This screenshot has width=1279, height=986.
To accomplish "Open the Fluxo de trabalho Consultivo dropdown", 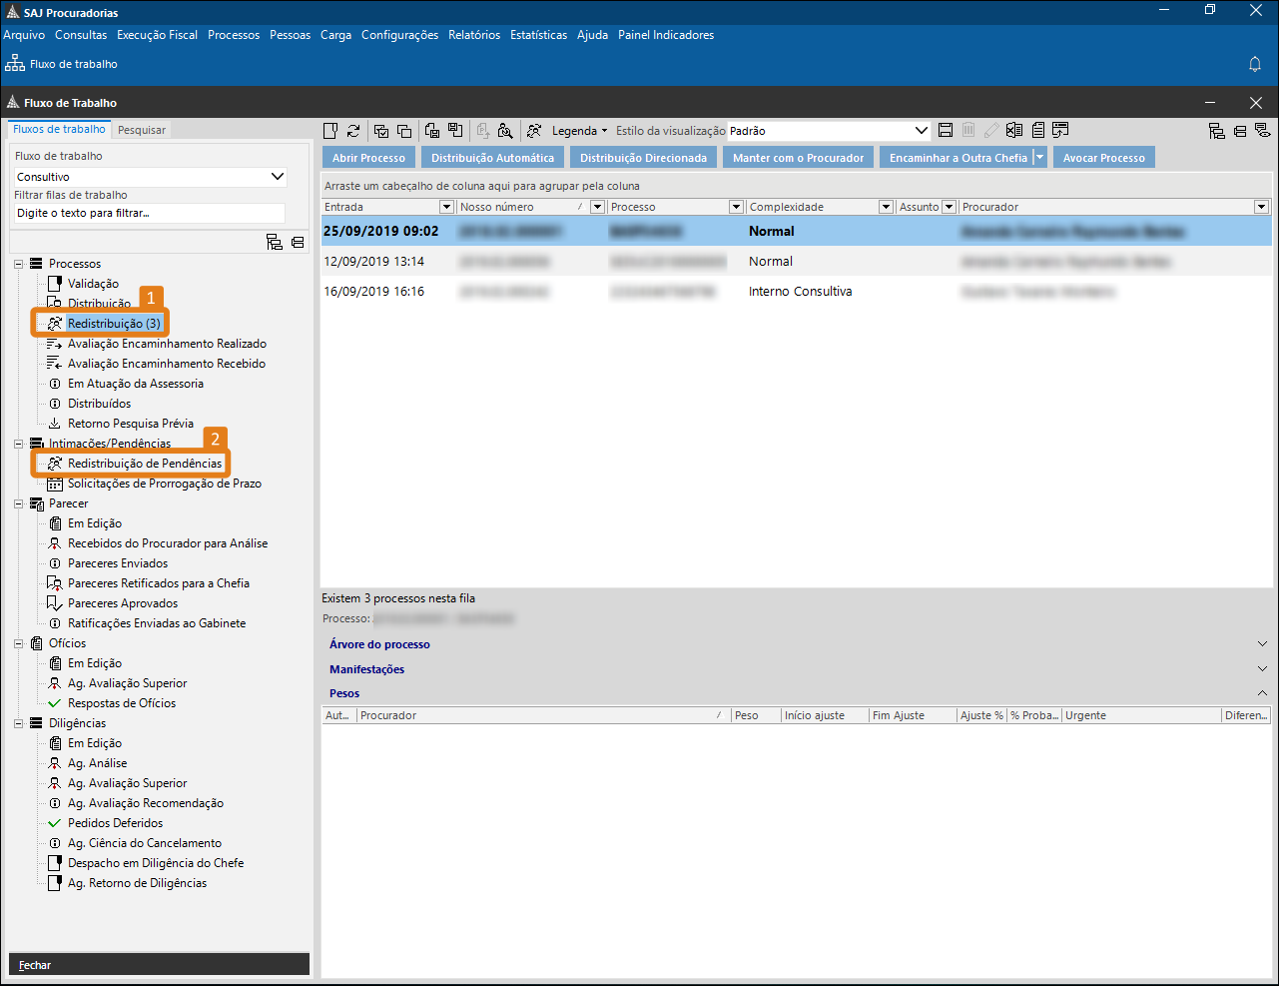I will [x=278, y=177].
